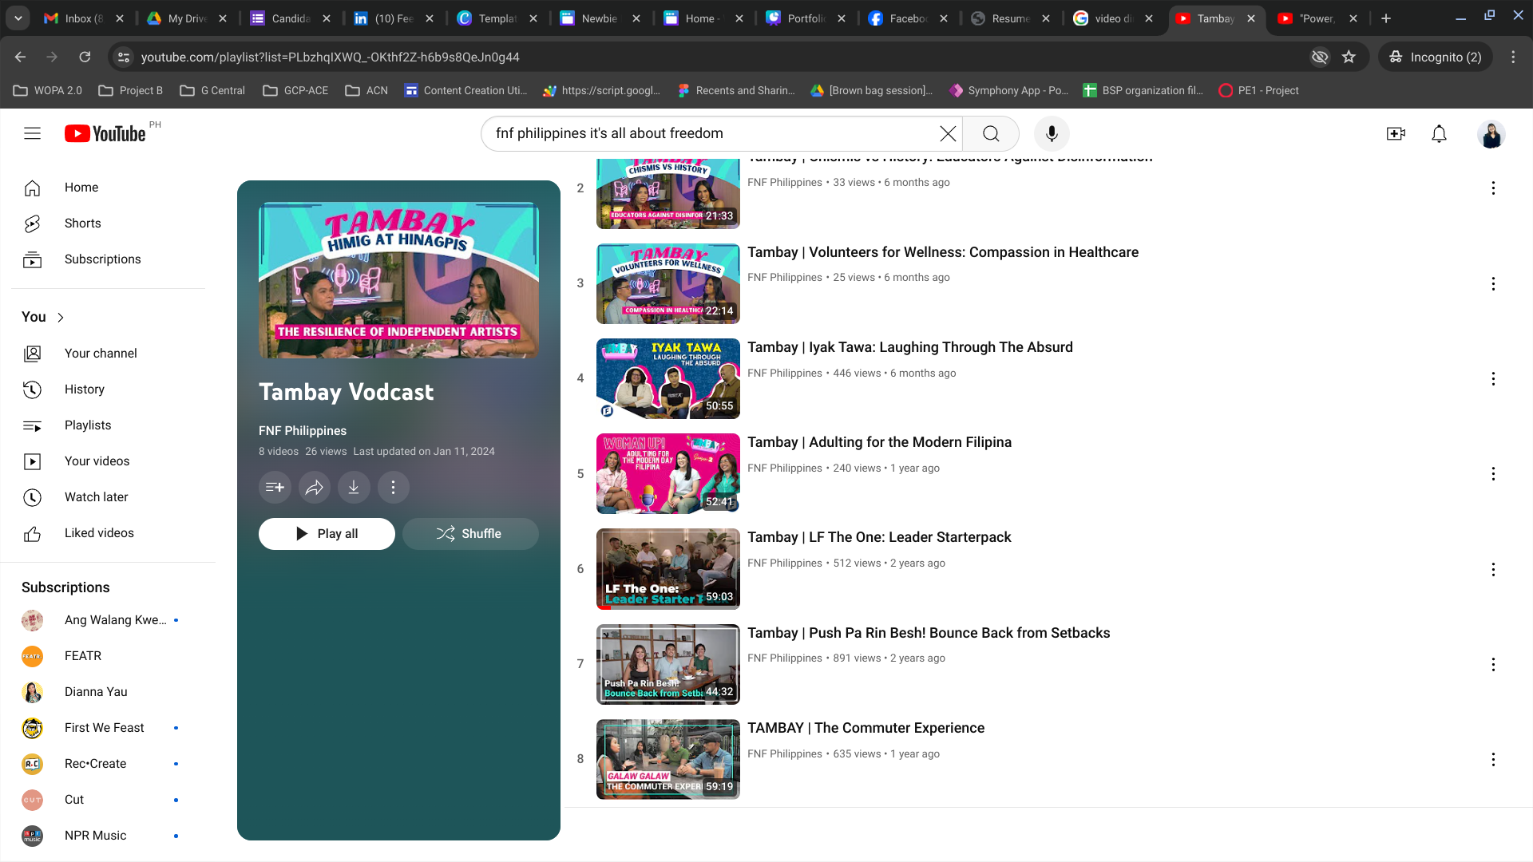The width and height of the screenshot is (1533, 862).
Task: Open the Incognito (2) profile menu
Action: click(x=1436, y=57)
